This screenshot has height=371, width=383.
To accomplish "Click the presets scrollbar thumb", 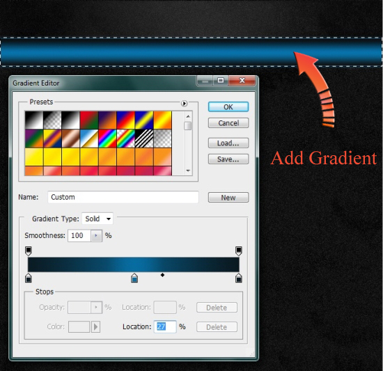I will point(188,126).
